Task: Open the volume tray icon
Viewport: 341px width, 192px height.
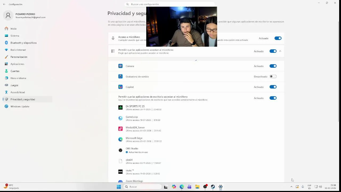Action: (320, 187)
